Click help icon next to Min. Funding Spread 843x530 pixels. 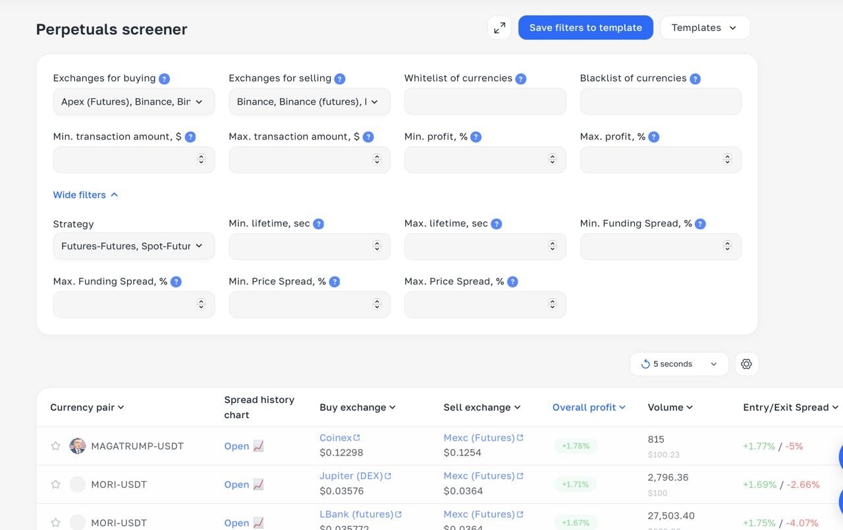(700, 224)
